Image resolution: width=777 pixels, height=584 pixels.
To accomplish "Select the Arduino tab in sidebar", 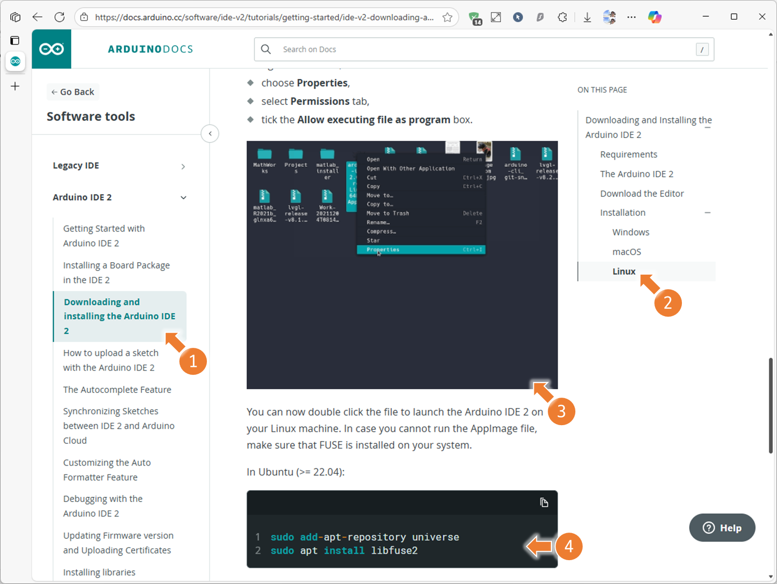I will 16,61.
